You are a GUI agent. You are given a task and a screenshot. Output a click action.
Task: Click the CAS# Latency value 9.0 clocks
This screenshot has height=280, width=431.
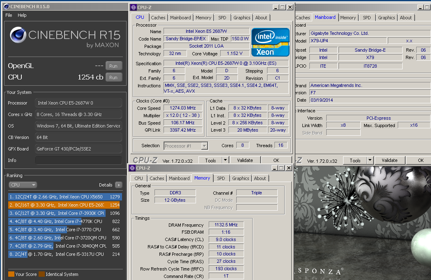tap(226, 239)
